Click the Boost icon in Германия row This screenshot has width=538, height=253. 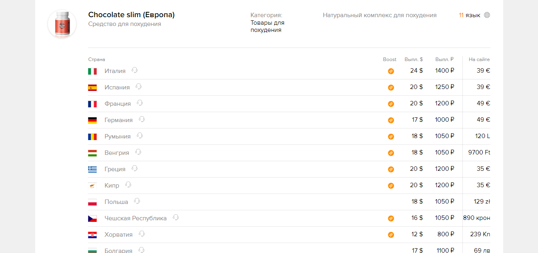(391, 120)
